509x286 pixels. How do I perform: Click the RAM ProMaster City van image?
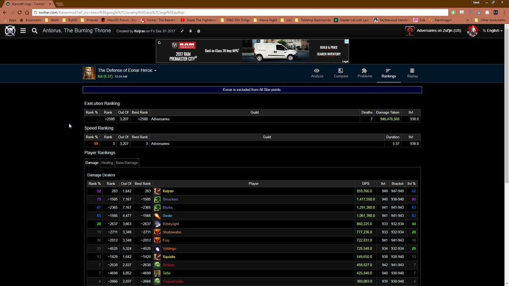click(x=276, y=51)
